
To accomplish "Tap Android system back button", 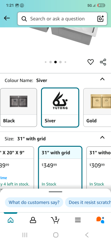I will 87,235.
